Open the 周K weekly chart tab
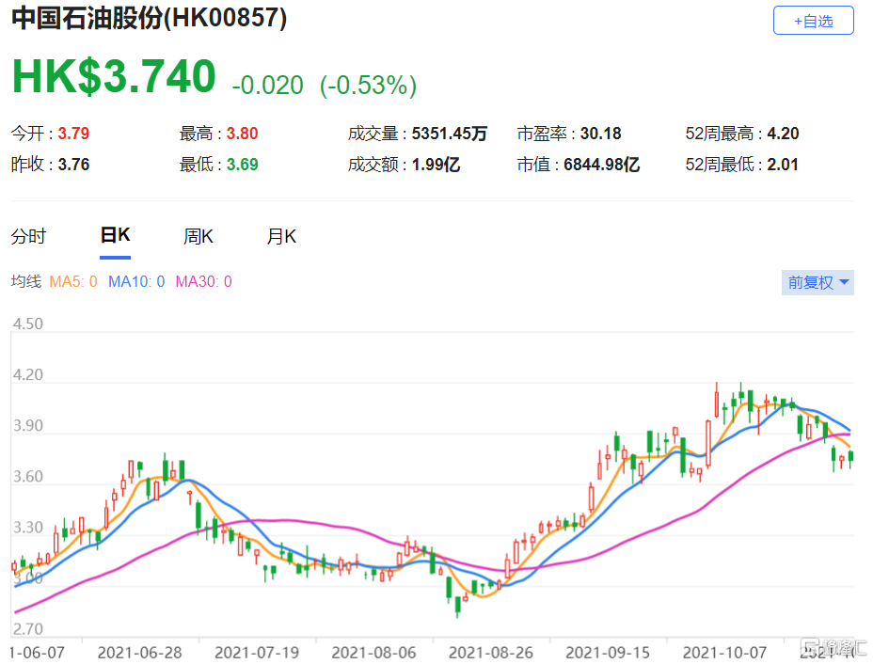The width and height of the screenshot is (873, 664). (x=198, y=237)
